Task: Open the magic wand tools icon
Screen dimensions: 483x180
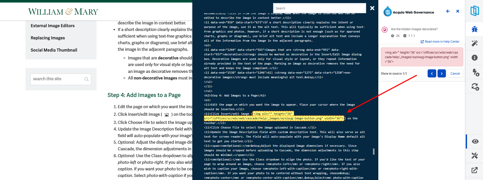Action: (474, 43)
